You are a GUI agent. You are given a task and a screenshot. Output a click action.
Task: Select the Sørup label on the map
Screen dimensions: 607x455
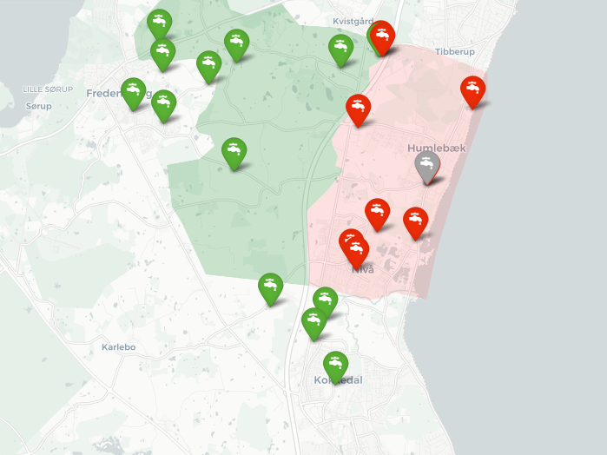click(x=39, y=106)
